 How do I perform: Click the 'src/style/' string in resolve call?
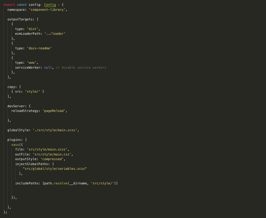(102, 183)
